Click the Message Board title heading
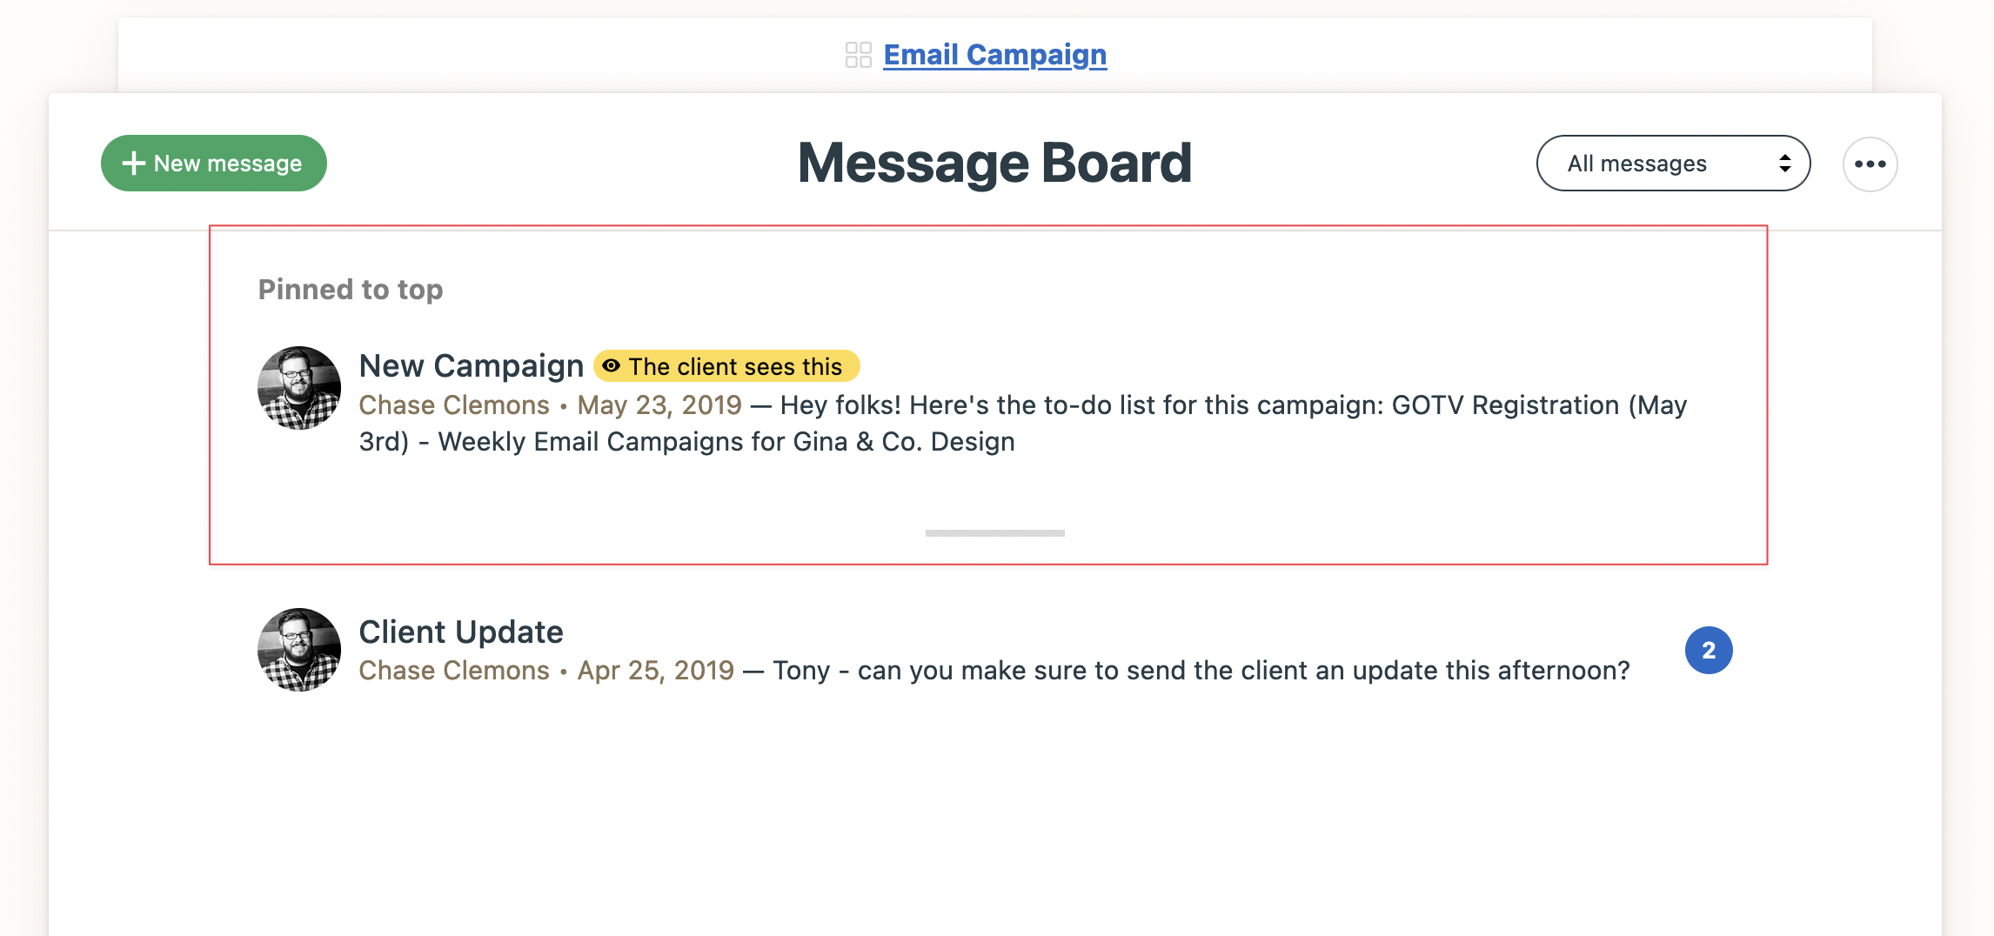Image resolution: width=1994 pixels, height=936 pixels. pyautogui.click(x=994, y=164)
